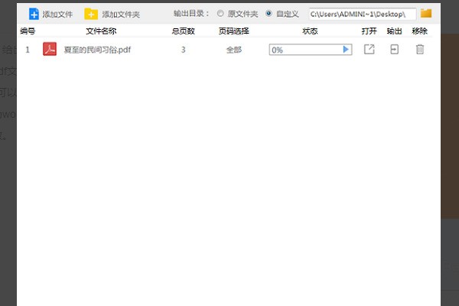Click the 添加文件夹 button label
The image size is (459, 306).
coord(121,15)
